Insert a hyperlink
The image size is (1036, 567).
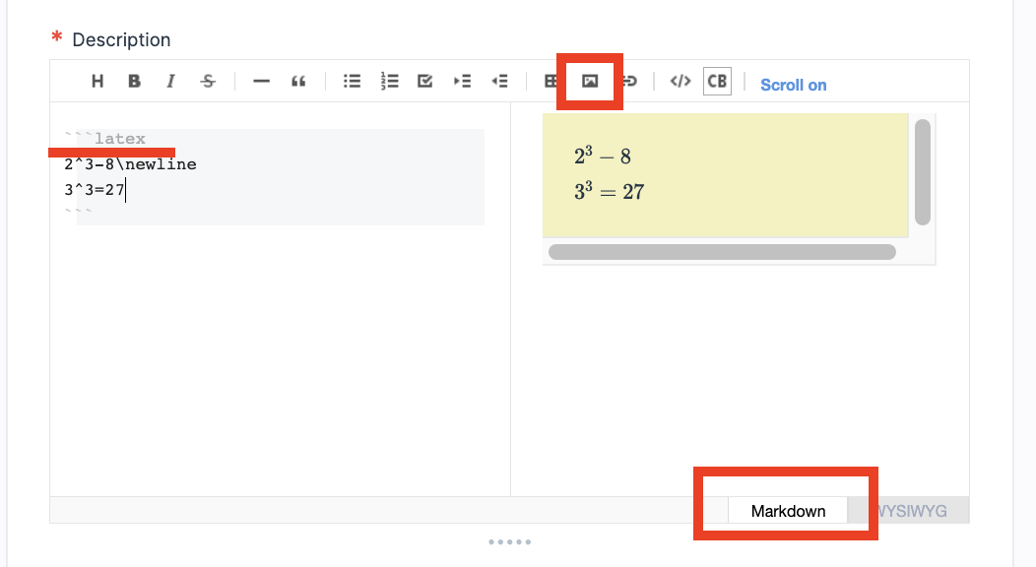[x=629, y=81]
